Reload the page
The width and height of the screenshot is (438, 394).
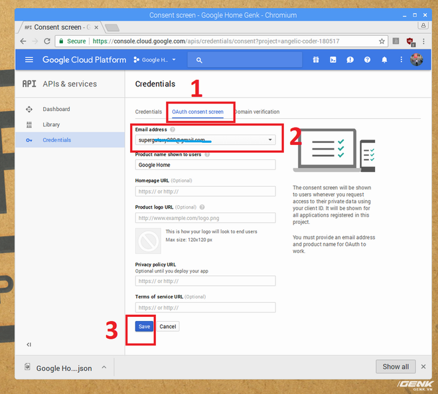click(47, 41)
